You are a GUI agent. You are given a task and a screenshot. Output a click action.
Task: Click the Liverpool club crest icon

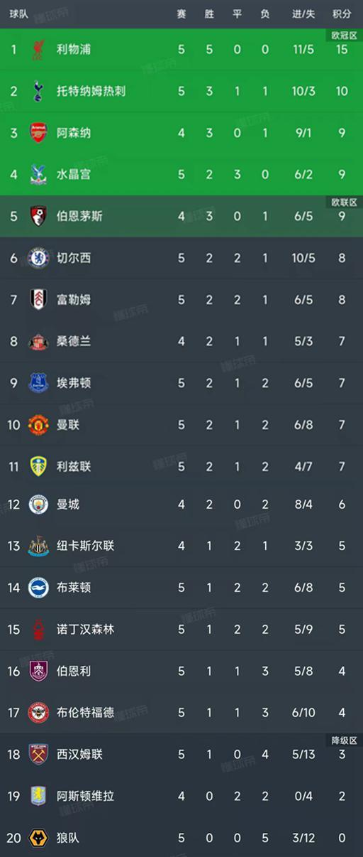click(x=38, y=49)
